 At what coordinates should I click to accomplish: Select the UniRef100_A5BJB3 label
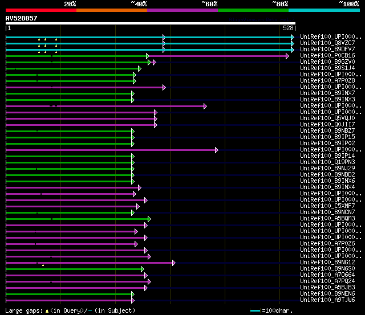[x=327, y=288]
